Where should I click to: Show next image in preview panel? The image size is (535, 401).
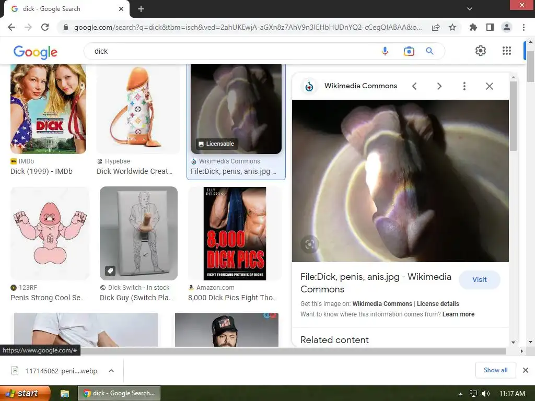(439, 86)
